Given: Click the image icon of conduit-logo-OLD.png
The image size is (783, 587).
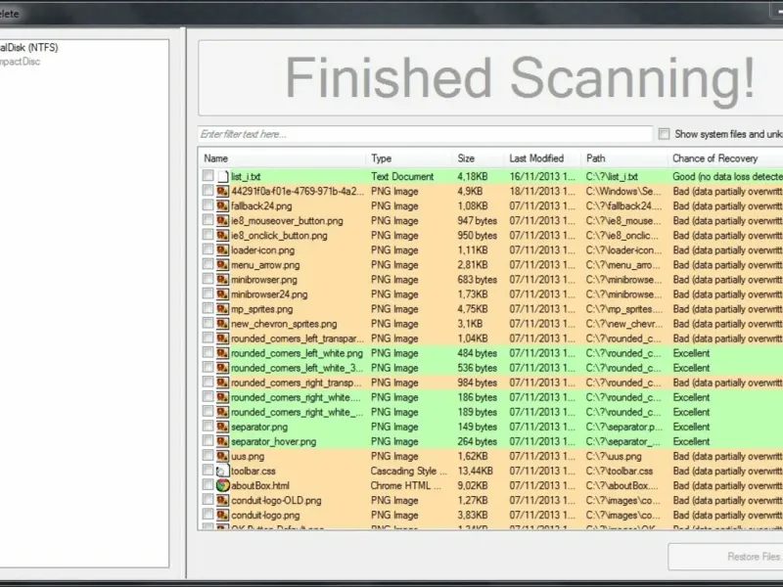Looking at the screenshot, I should (223, 500).
